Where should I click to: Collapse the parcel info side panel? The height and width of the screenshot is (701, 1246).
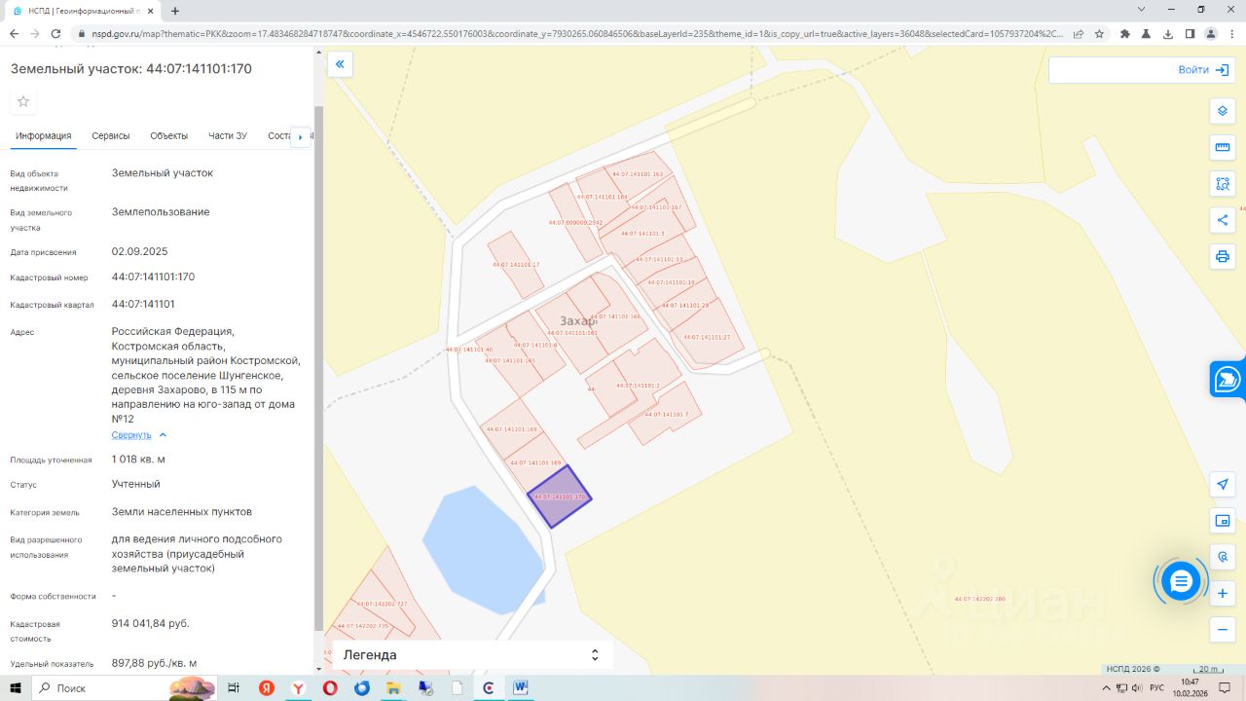[340, 64]
